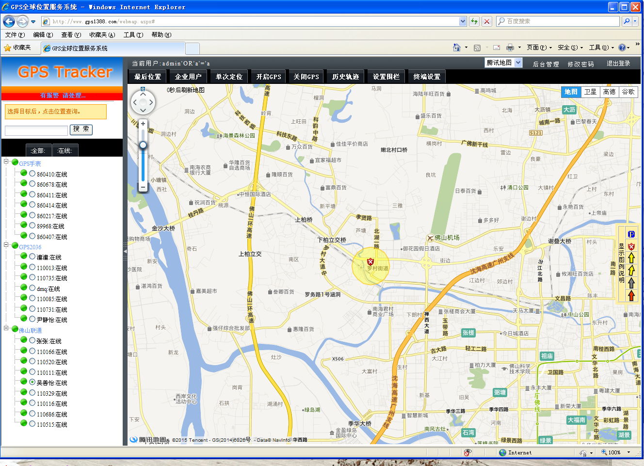Screen dimensions: 644x466
Task: Select radio button for 潼潼
Action: point(32,257)
